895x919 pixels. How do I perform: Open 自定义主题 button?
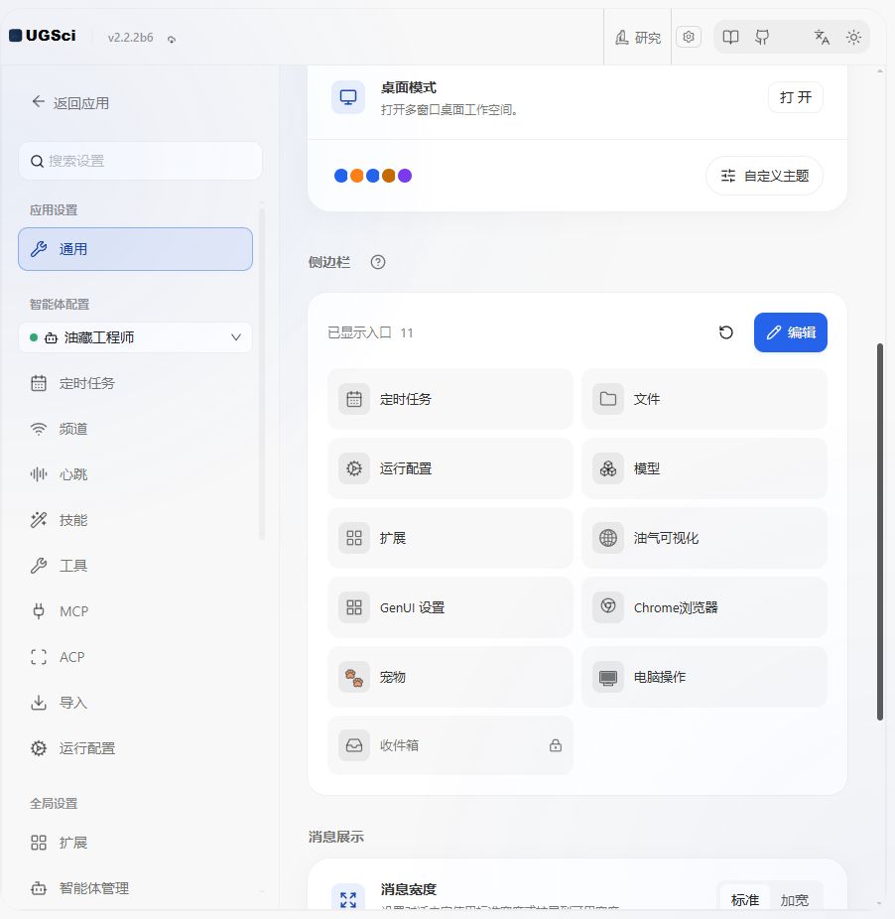point(764,176)
